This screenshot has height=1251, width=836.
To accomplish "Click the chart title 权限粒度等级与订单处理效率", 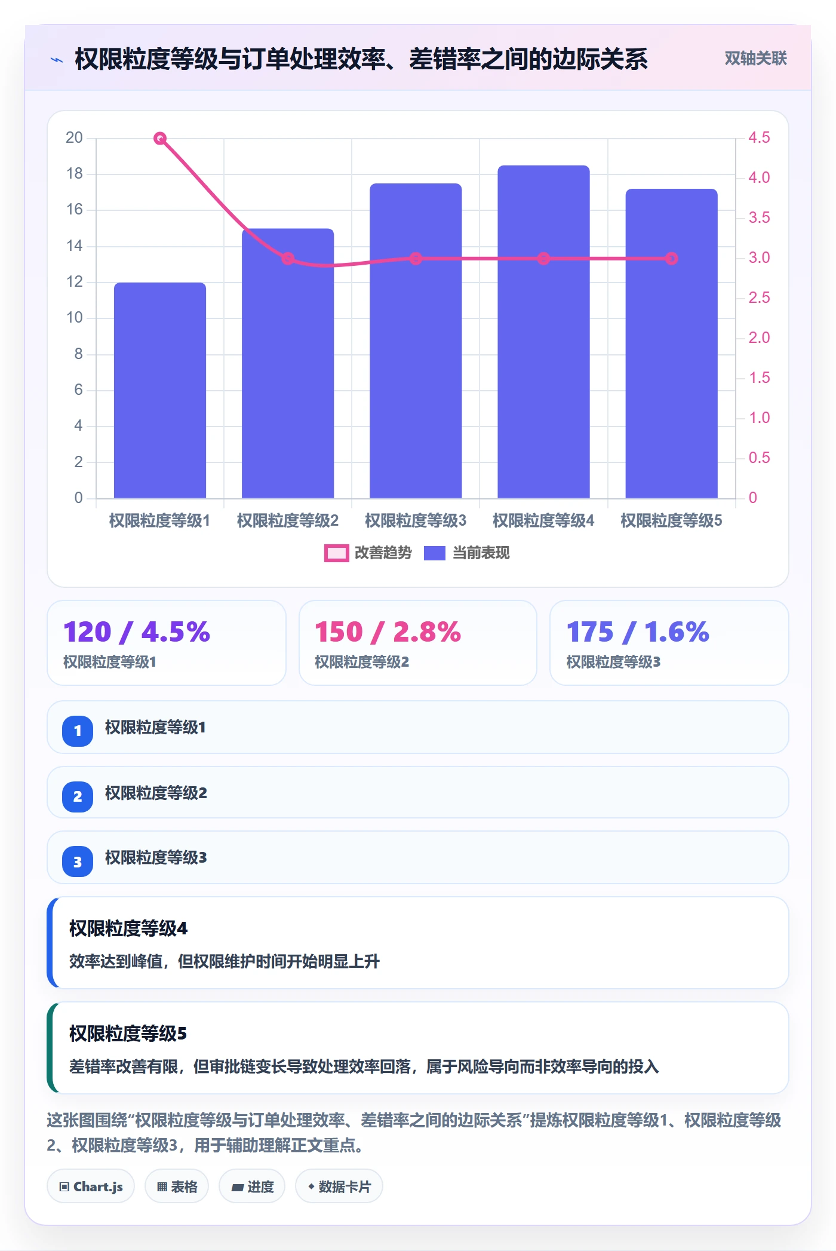I will coord(361,59).
